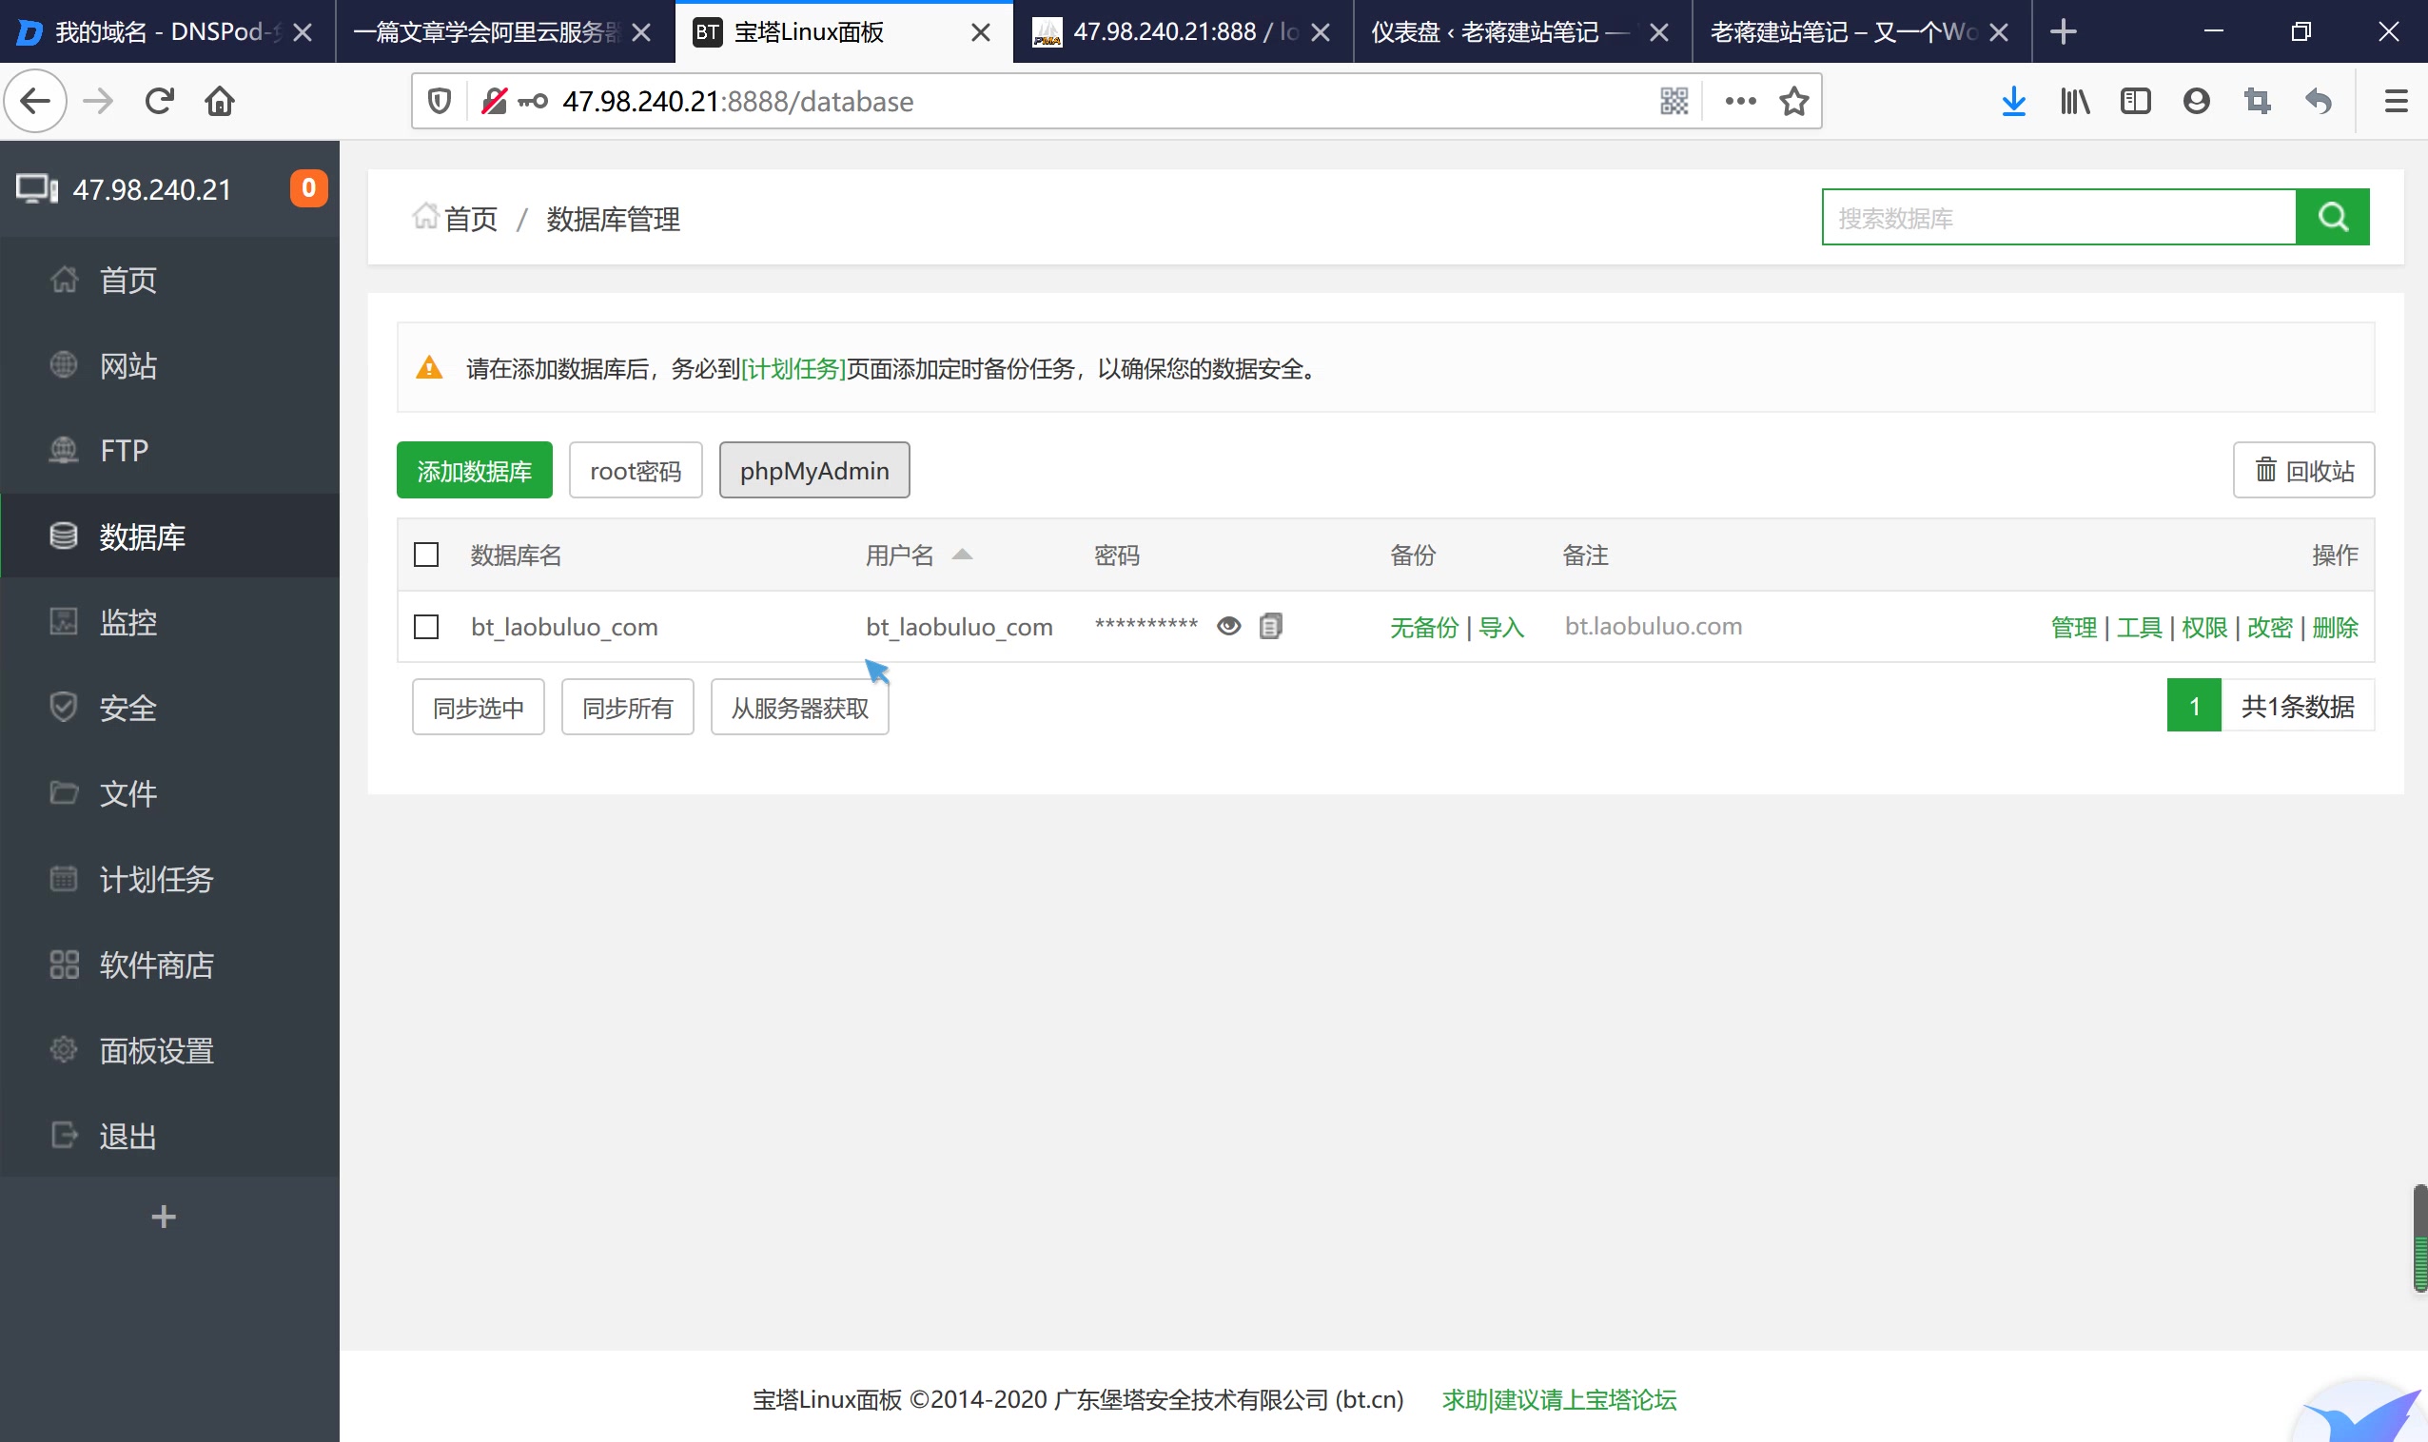2428x1442 pixels.
Task: Click the undo arrow toolbar icon
Action: pos(2320,101)
